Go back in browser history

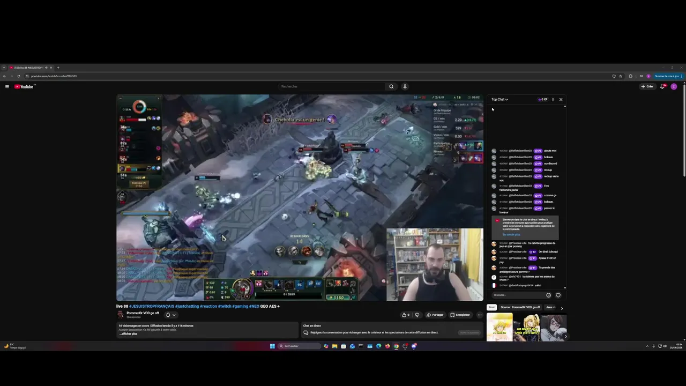click(x=4, y=76)
